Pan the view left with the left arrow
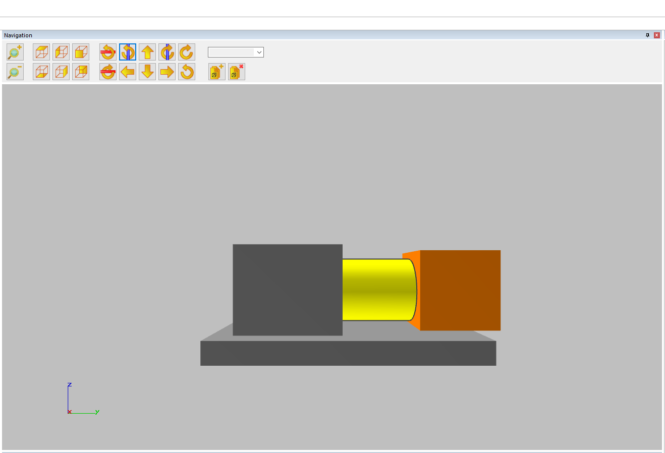Screen dimensions: 665x453 tap(128, 72)
